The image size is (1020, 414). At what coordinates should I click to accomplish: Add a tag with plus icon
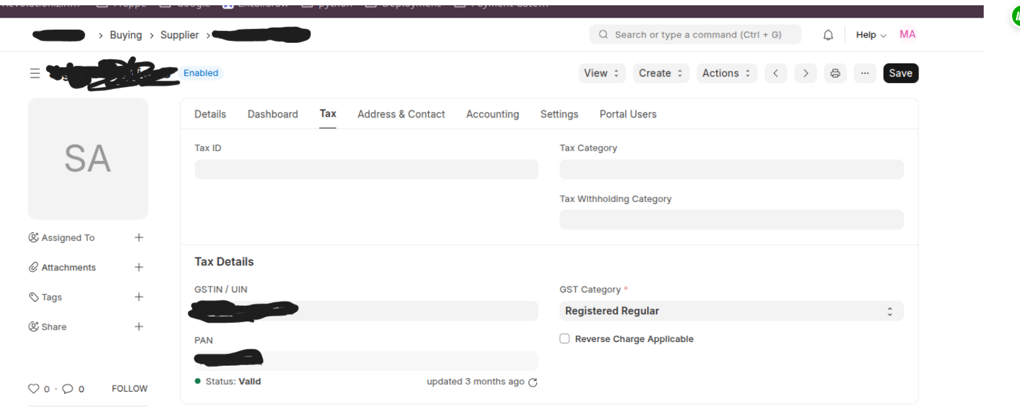(x=139, y=297)
